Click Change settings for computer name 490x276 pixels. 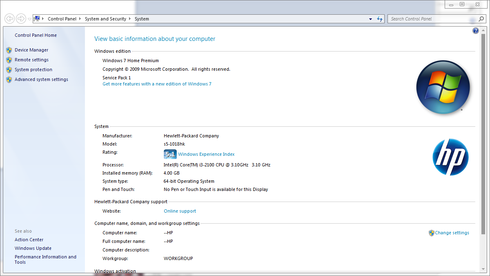[452, 233]
